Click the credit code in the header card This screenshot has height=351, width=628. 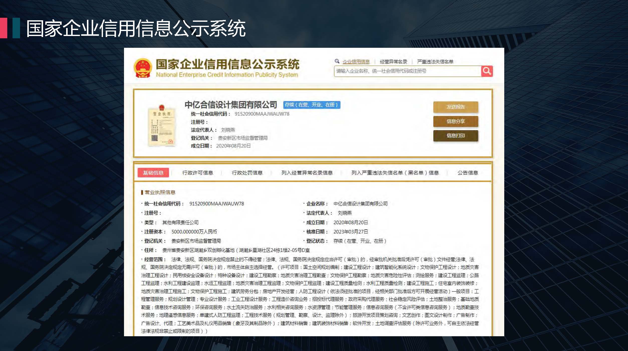[x=262, y=114]
